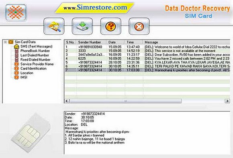Screen dimensions: 233x158
Task: Click the horizontal scrollbar thumb of the message list
Action: point(126,101)
